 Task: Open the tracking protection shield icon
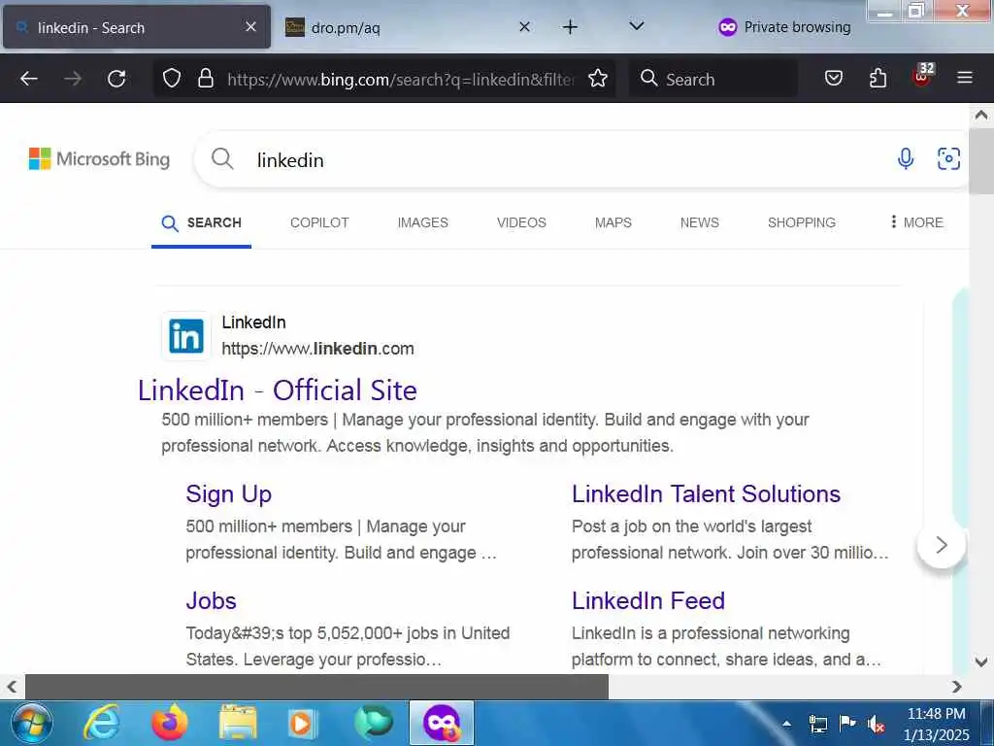pos(172,79)
